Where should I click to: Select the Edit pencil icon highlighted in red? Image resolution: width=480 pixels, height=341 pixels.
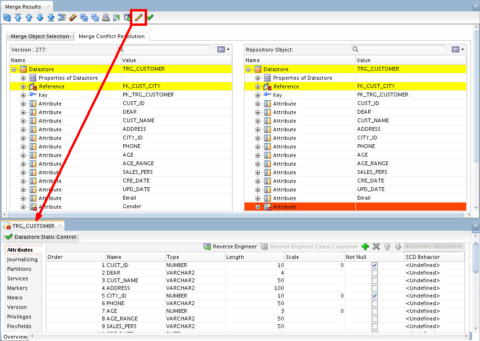[138, 17]
